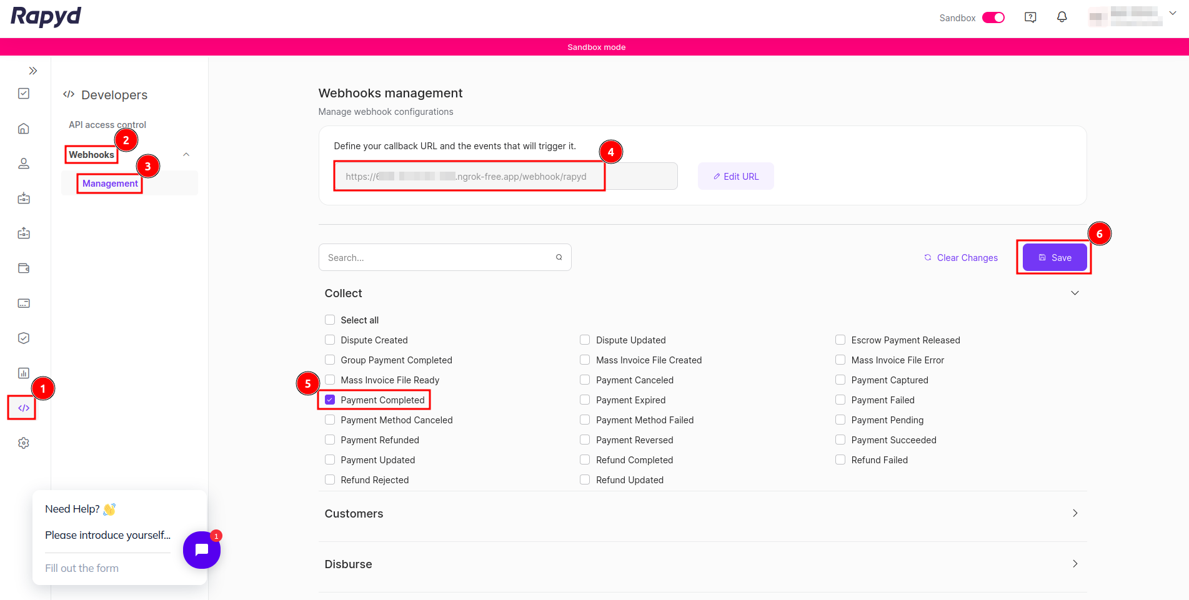Click Fill out the form link
The image size is (1189, 600).
click(x=82, y=568)
